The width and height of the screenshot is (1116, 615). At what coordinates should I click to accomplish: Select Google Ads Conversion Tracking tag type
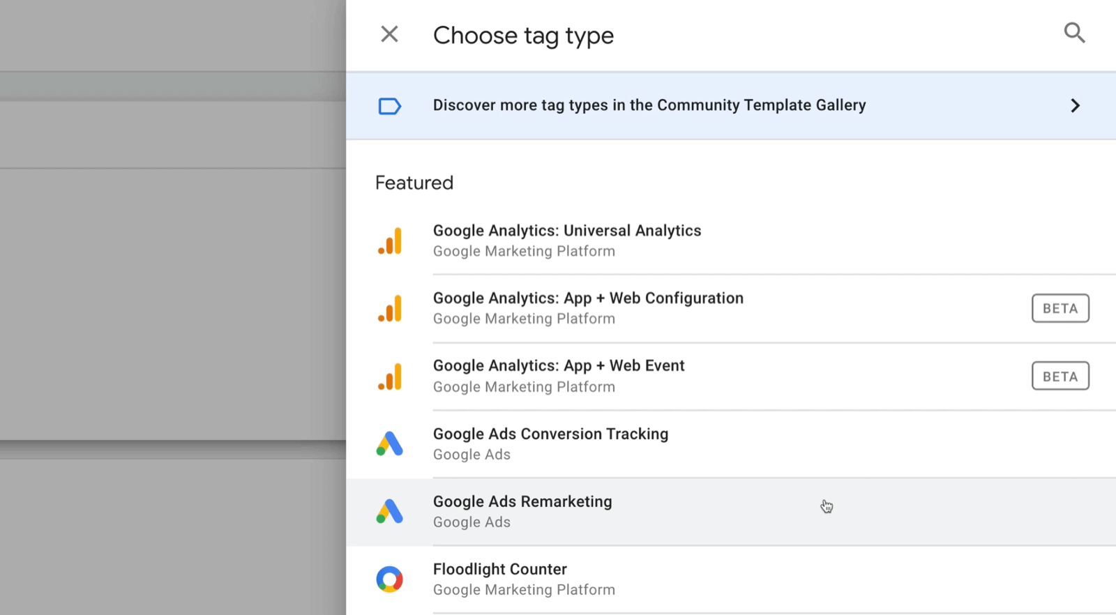(x=550, y=434)
